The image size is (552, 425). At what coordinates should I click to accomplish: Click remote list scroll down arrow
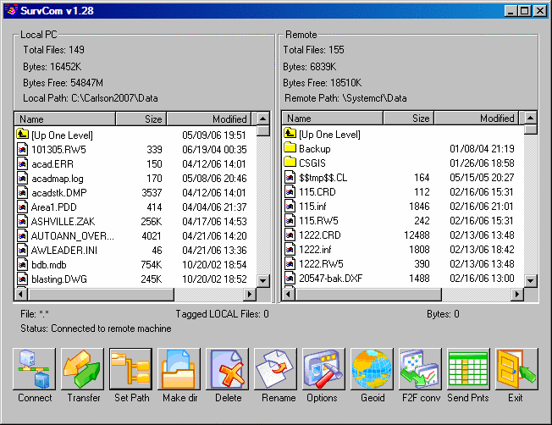(531, 280)
